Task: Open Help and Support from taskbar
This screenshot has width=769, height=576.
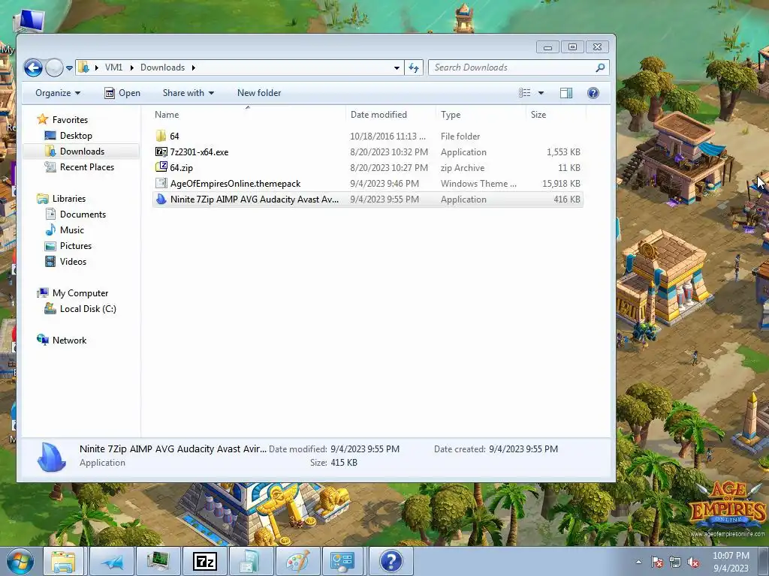Action: click(391, 561)
